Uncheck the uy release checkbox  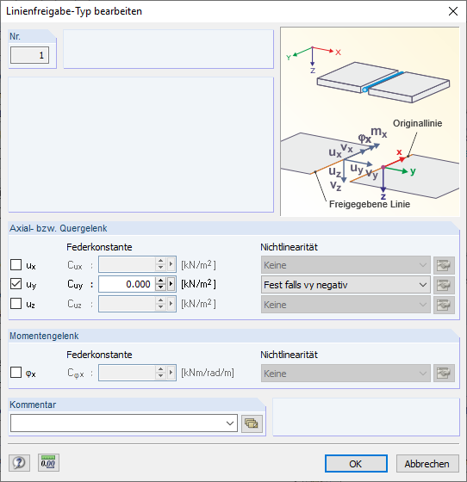16,284
